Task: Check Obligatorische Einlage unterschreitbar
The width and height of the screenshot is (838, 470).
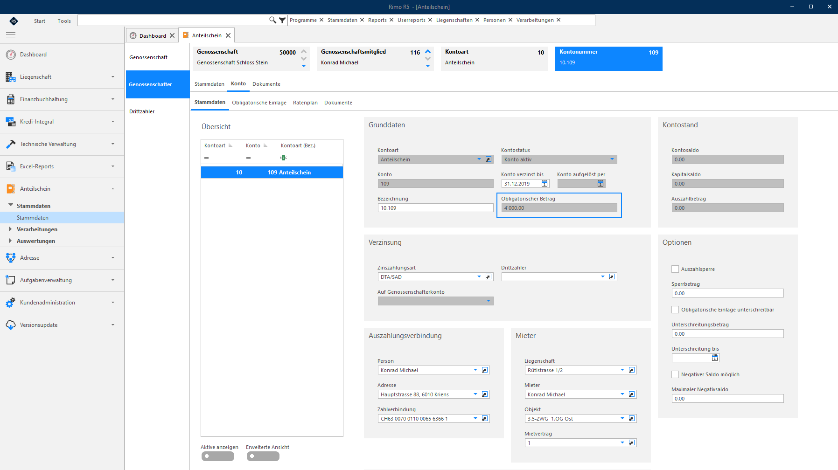Action: click(675, 310)
